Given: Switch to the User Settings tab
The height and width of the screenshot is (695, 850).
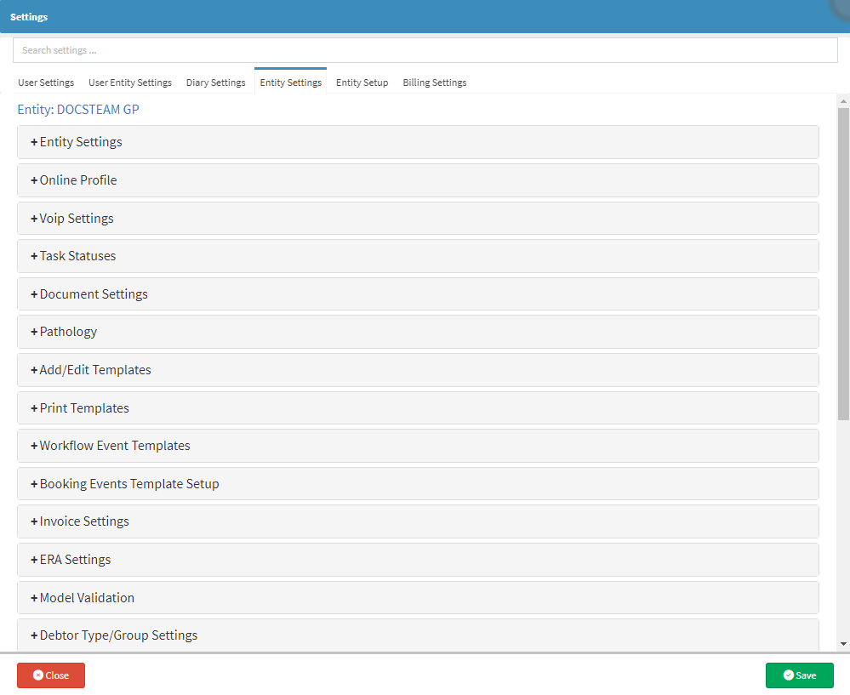Looking at the screenshot, I should pyautogui.click(x=46, y=83).
